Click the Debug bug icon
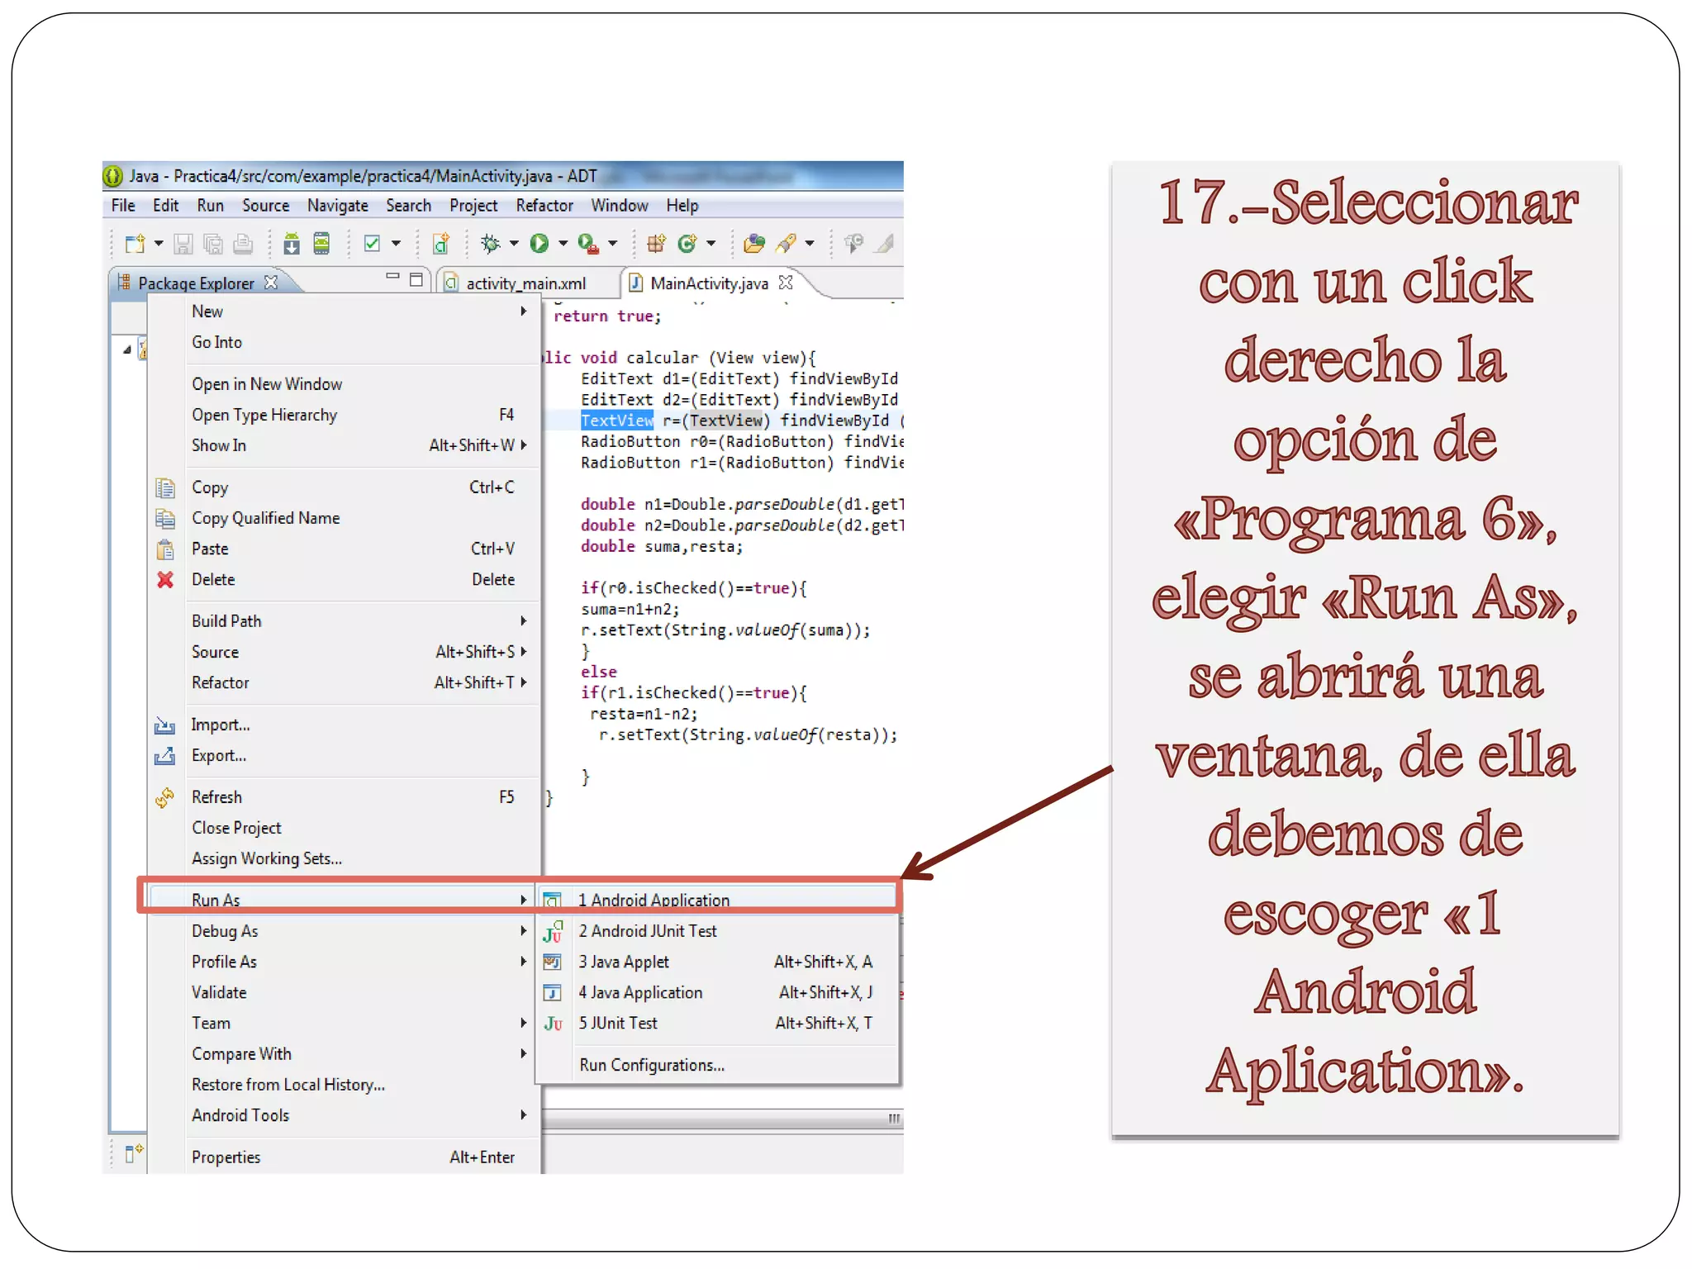This screenshot has height=1269, width=1692. [x=490, y=243]
